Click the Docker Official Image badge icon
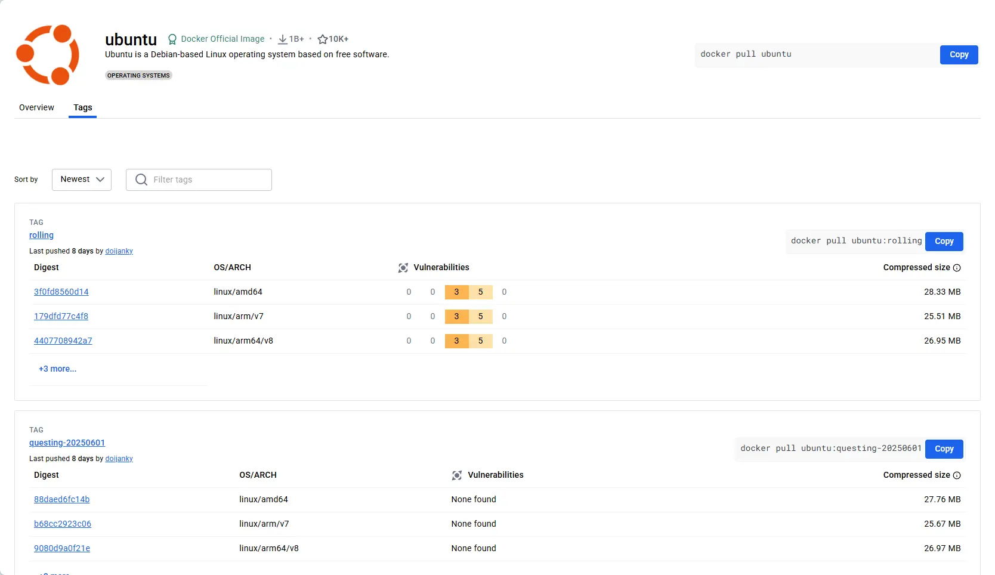The image size is (995, 575). click(172, 39)
